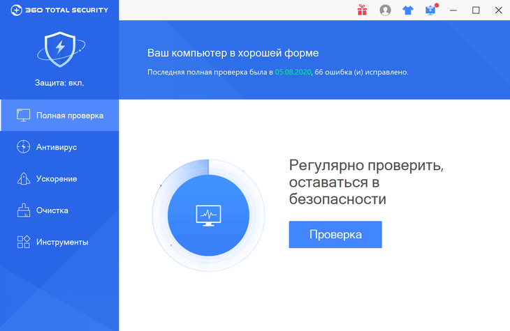Close the 360 Total Security window
The image size is (510, 331).
[497, 10]
